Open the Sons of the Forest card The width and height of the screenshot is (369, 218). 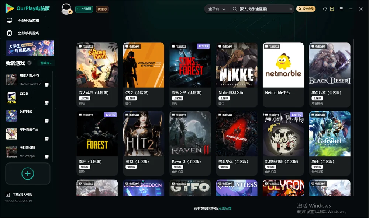pos(190,74)
